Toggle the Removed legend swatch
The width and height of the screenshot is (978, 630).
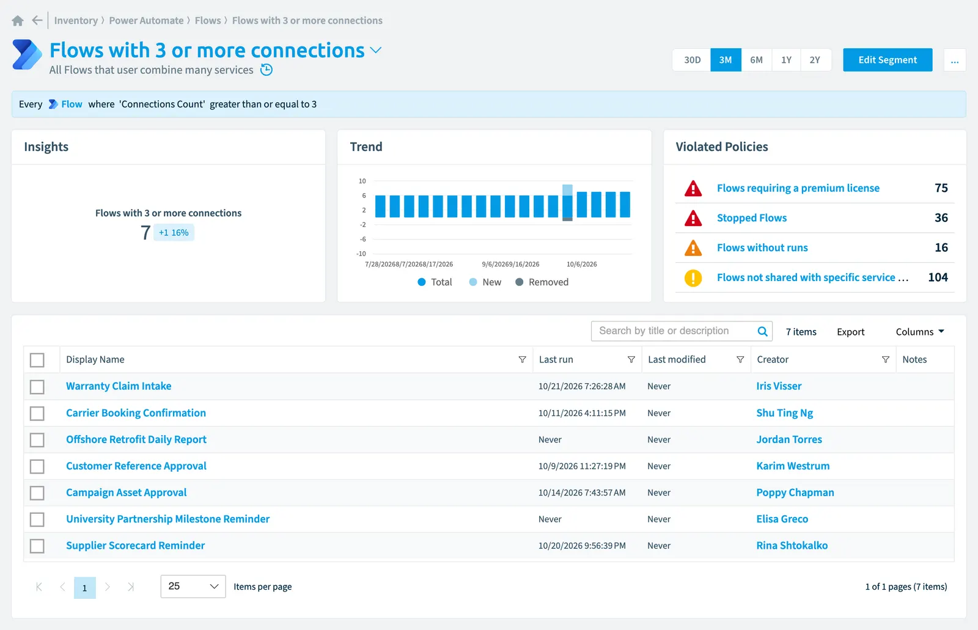520,282
